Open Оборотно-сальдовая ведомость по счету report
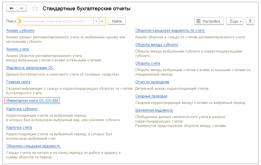Image resolution: width=261 pixels, height=165 pixels. 170,31
